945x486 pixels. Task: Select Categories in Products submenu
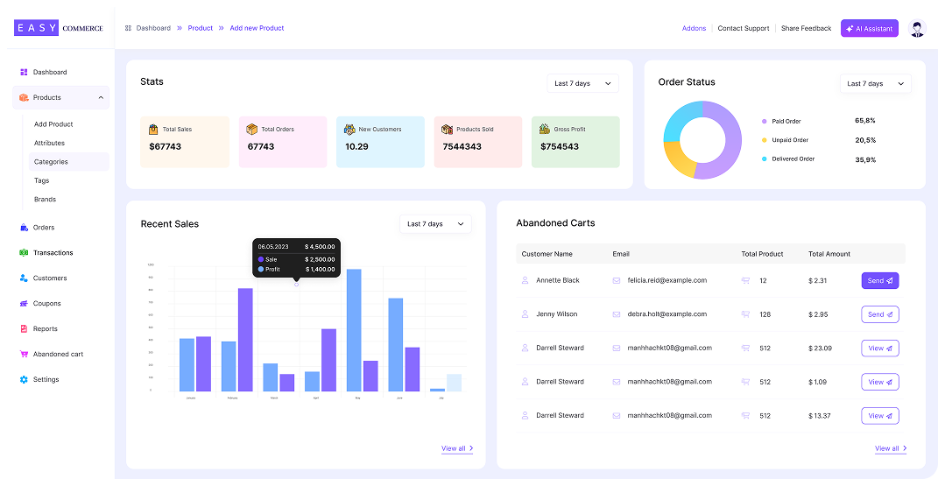tap(51, 162)
